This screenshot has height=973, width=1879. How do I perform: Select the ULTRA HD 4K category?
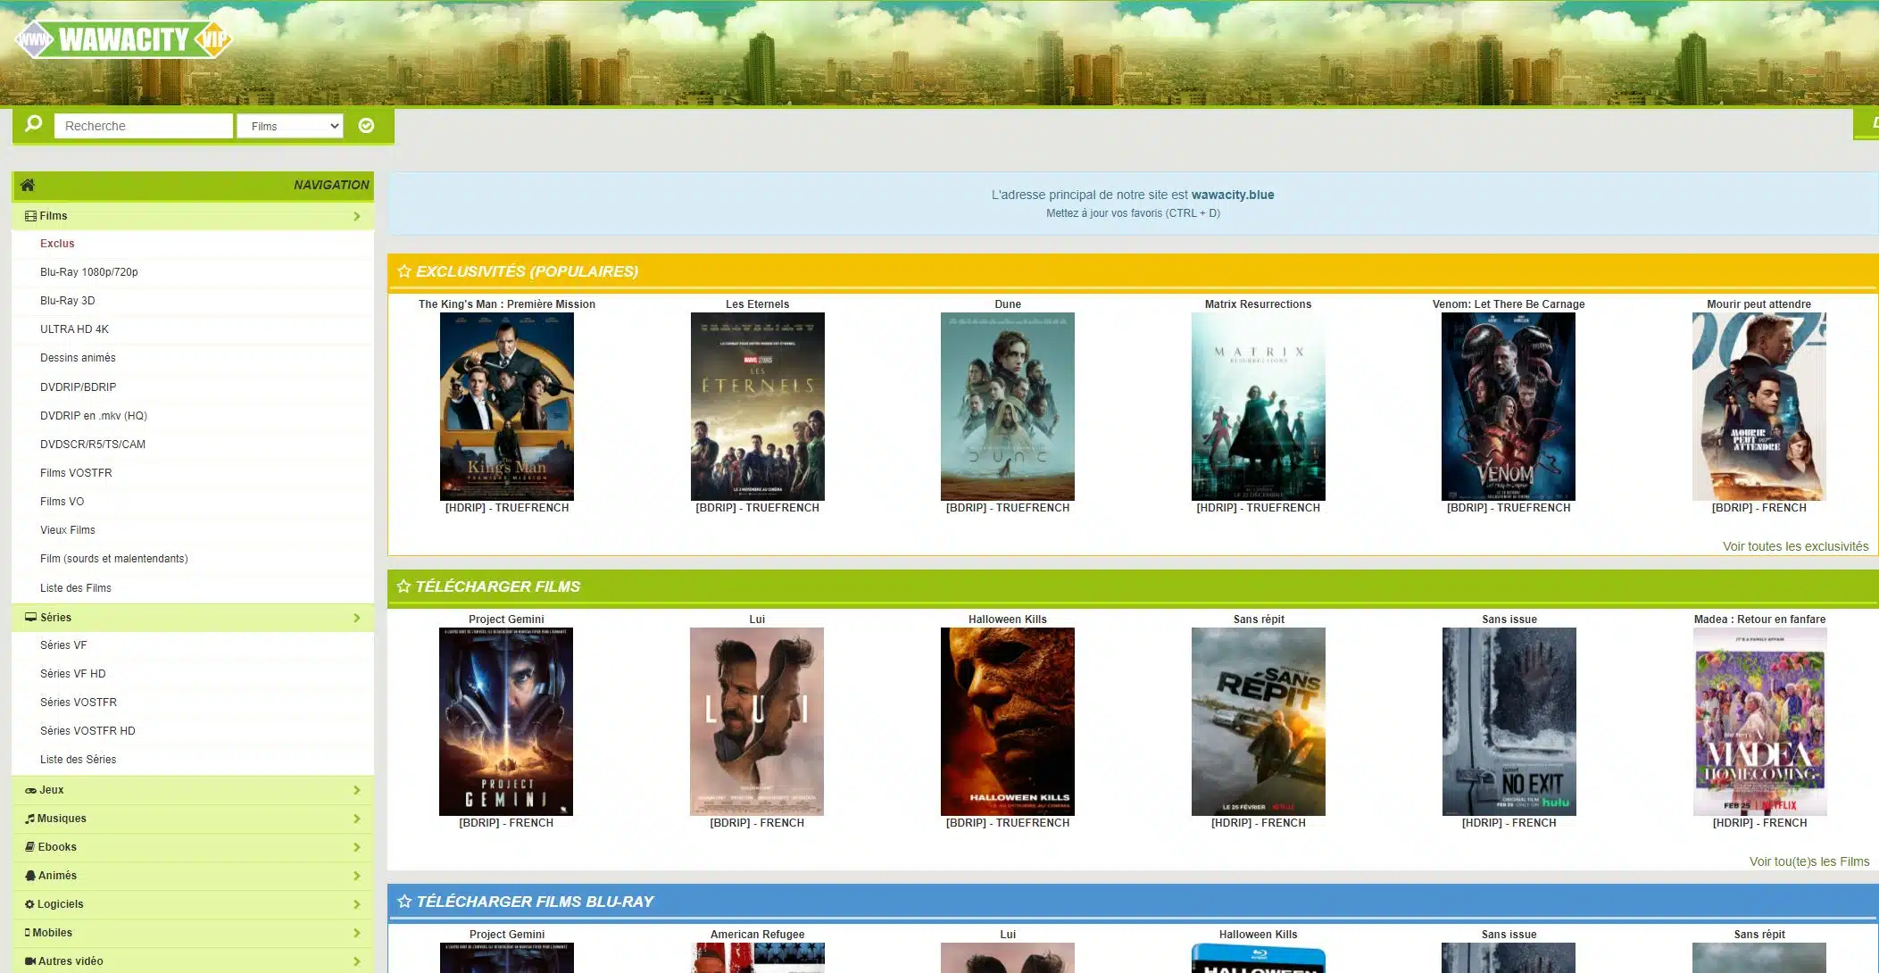(74, 329)
